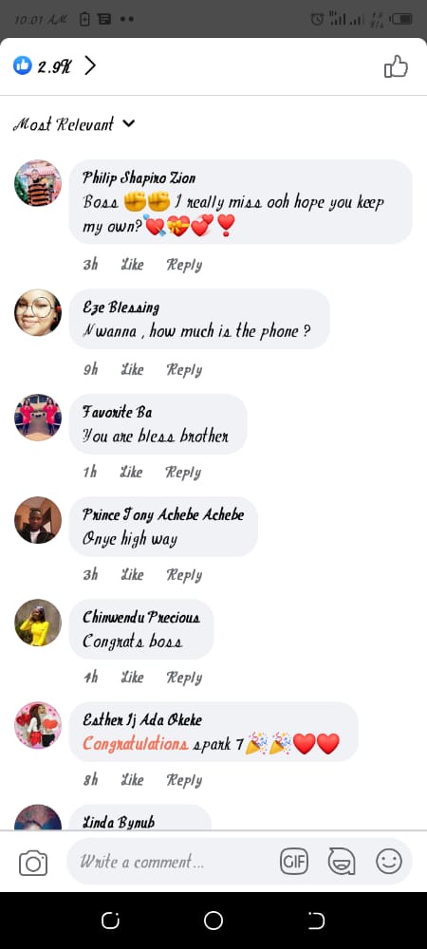This screenshot has width=427, height=949.
Task: Open reactions list via chevron next to 2.9K
Action: pyautogui.click(x=90, y=65)
